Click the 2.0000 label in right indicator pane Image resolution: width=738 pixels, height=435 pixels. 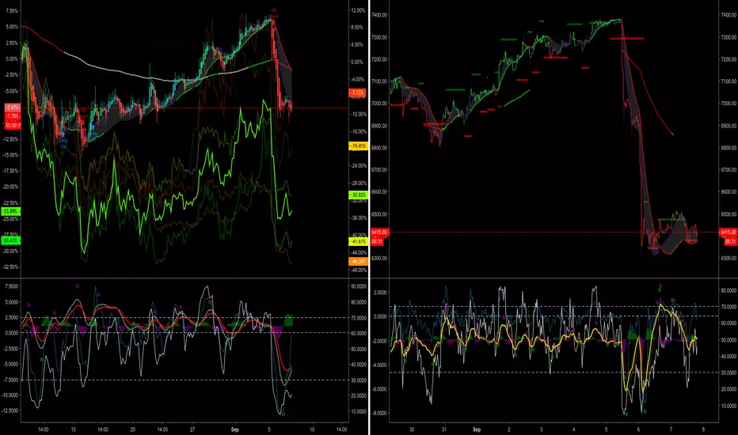tap(380, 293)
